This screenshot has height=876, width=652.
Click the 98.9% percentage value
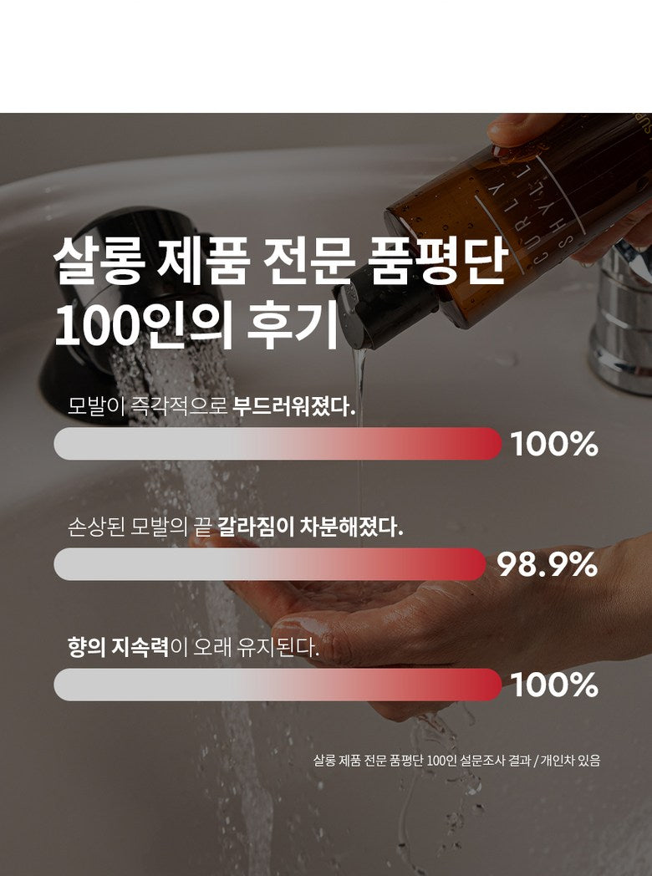tap(548, 565)
